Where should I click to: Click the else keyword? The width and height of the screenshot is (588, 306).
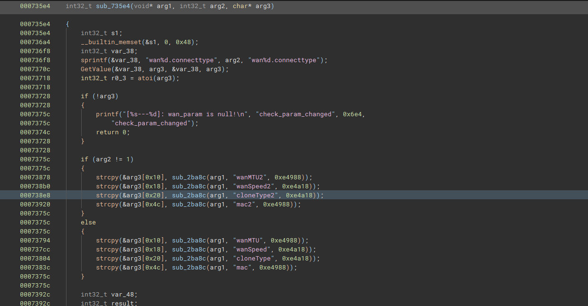point(88,222)
